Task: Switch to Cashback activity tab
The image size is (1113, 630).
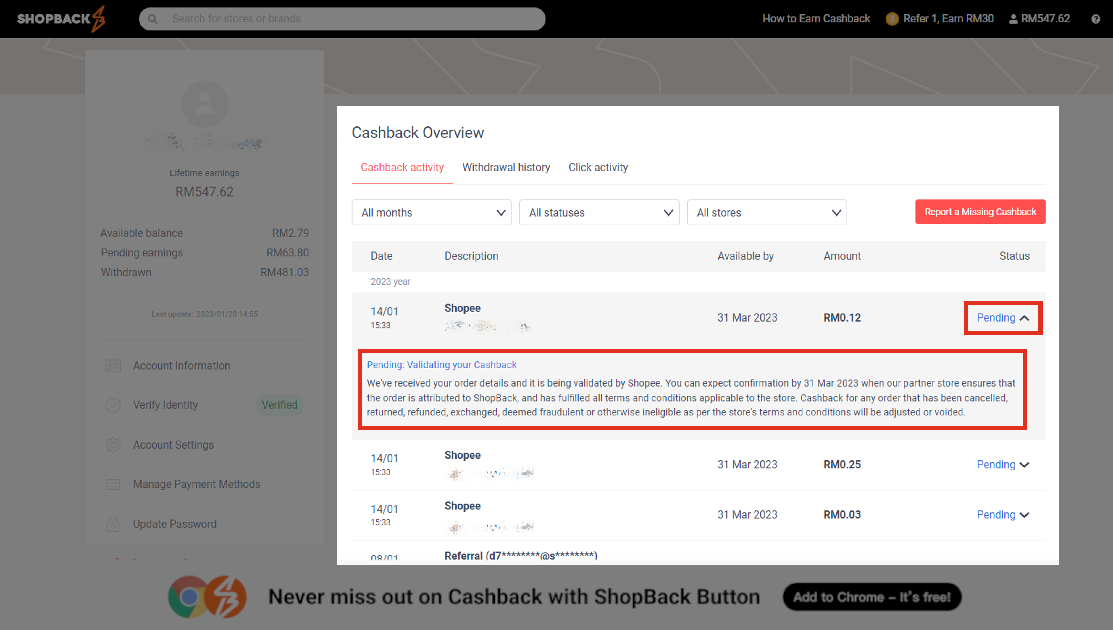Action: (x=402, y=168)
